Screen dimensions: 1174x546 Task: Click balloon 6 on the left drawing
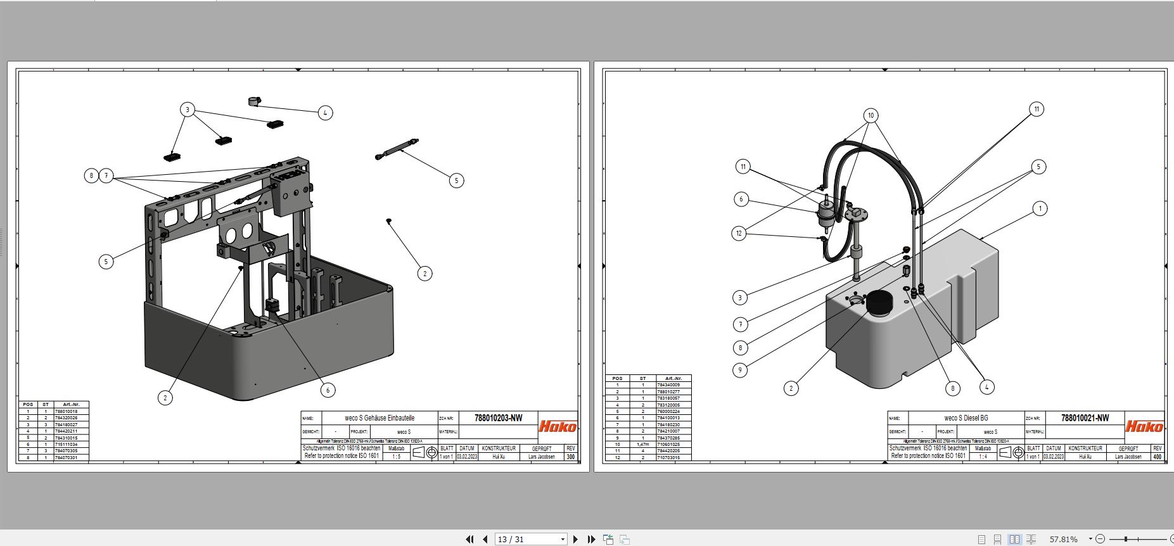click(328, 390)
